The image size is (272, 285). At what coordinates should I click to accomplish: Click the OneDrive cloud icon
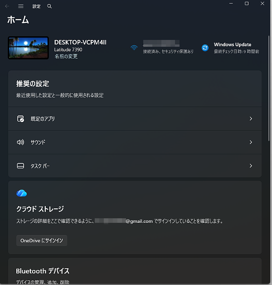coord(22,193)
